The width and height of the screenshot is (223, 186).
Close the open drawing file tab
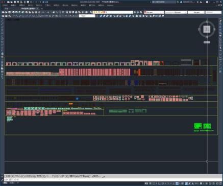coord(38,9)
